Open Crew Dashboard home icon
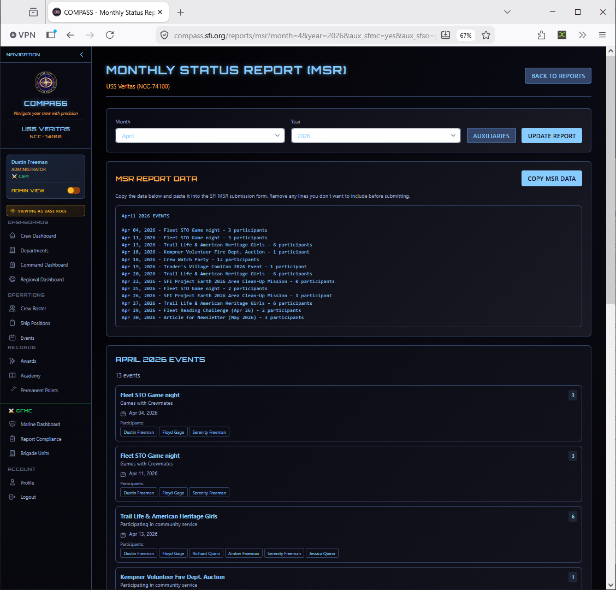616x590 pixels. pyautogui.click(x=12, y=235)
